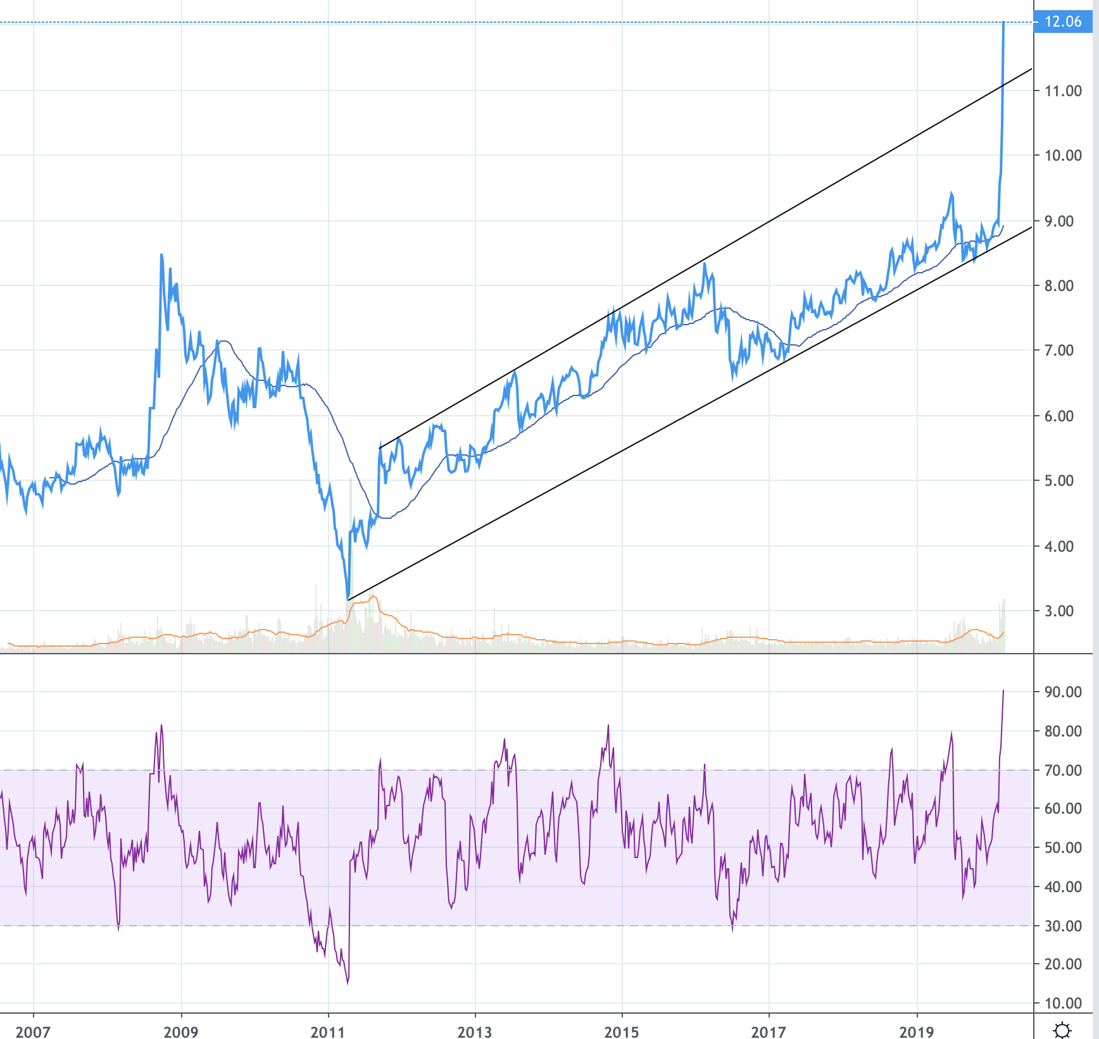This screenshot has width=1099, height=1039.
Task: Click the RSI lowest point in 2011
Action: tap(348, 983)
